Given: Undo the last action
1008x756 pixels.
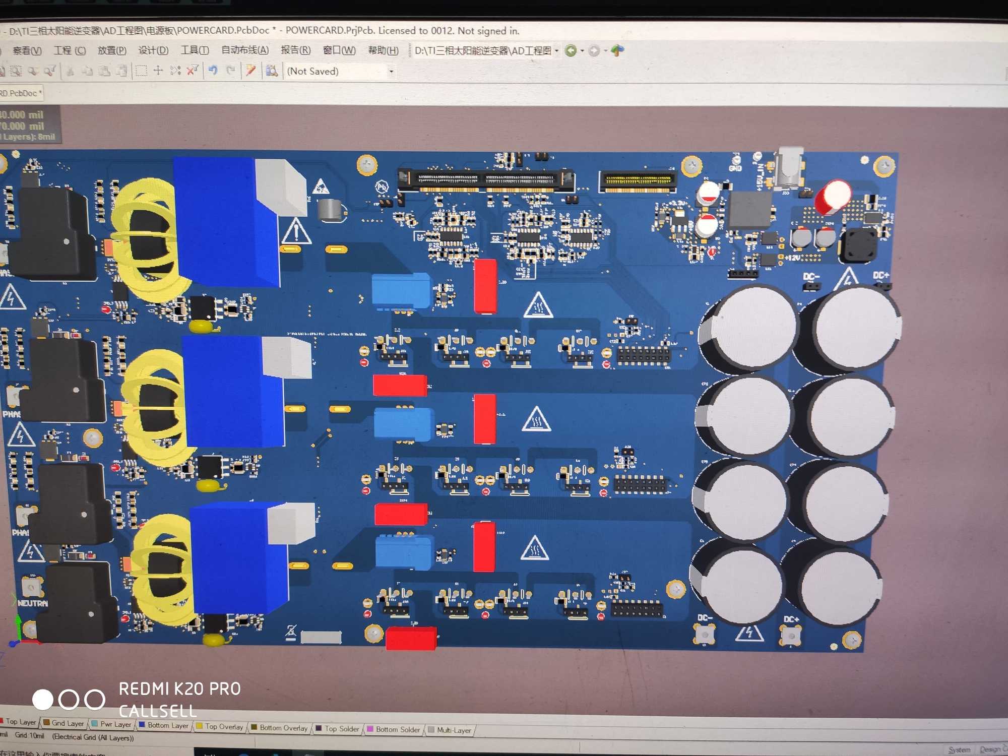Looking at the screenshot, I should [x=213, y=71].
